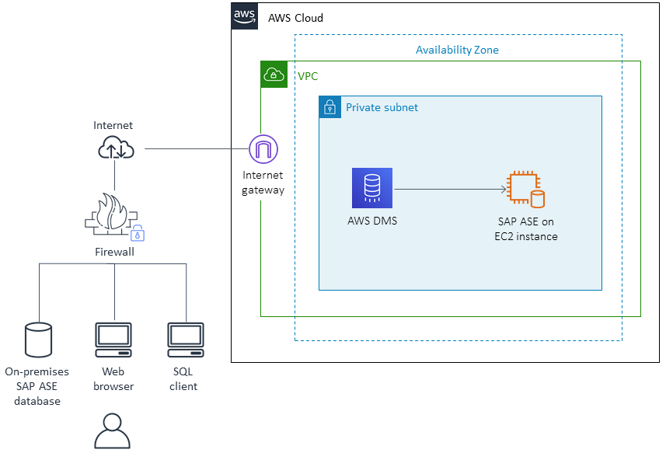The image size is (666, 453).
Task: Select the "Internet gateway" caption
Action: point(263,183)
